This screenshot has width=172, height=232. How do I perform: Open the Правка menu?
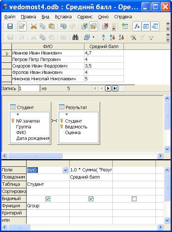[28, 17]
